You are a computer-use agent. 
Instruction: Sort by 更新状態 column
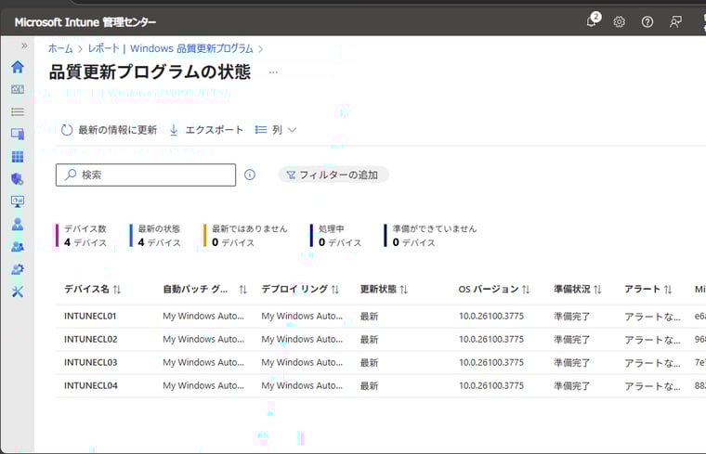click(384, 290)
